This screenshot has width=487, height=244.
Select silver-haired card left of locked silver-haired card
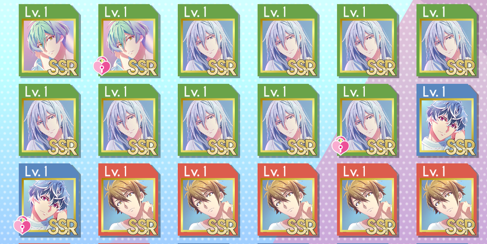coord(288,120)
